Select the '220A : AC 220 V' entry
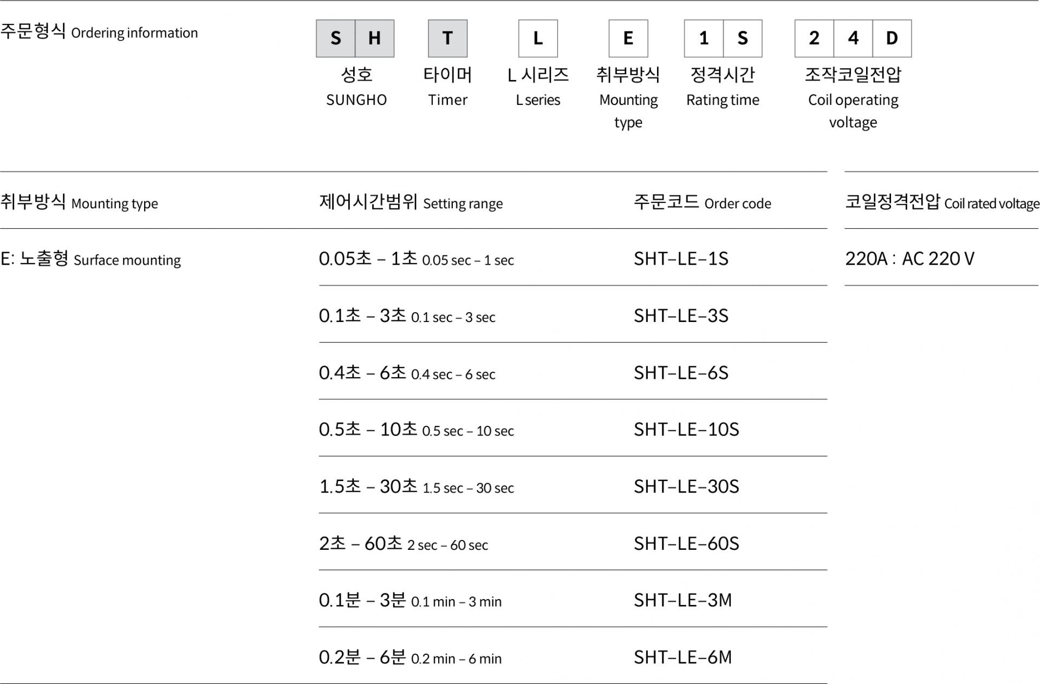The image size is (1040, 684). point(909,259)
